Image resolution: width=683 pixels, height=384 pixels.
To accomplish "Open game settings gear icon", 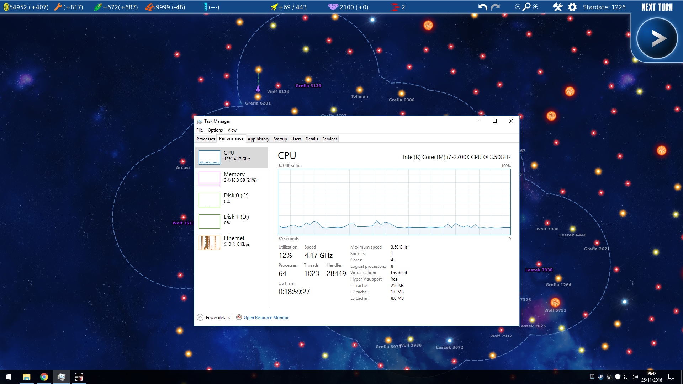I will click(x=572, y=7).
